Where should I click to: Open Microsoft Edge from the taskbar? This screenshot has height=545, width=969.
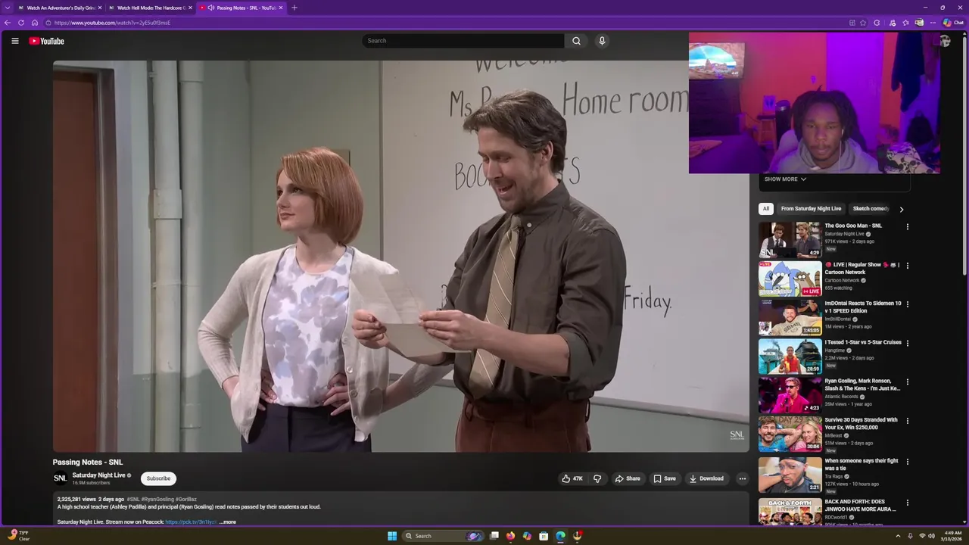(560, 536)
